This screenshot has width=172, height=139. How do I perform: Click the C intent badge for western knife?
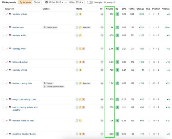(x=80, y=36)
